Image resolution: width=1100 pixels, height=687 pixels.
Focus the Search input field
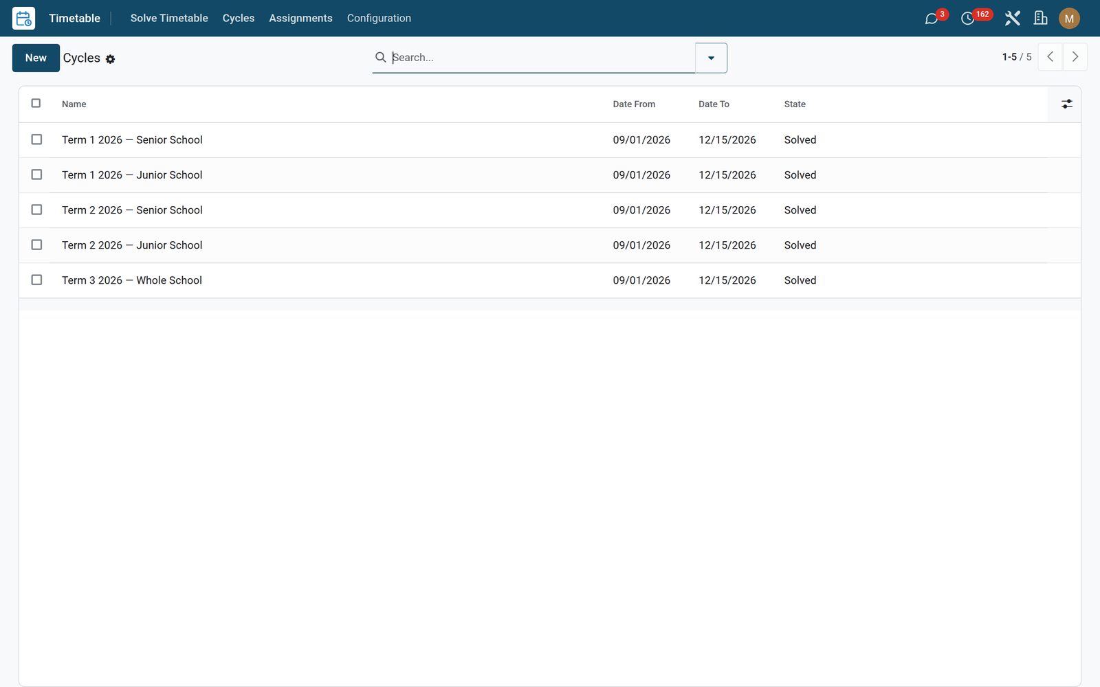click(x=542, y=58)
